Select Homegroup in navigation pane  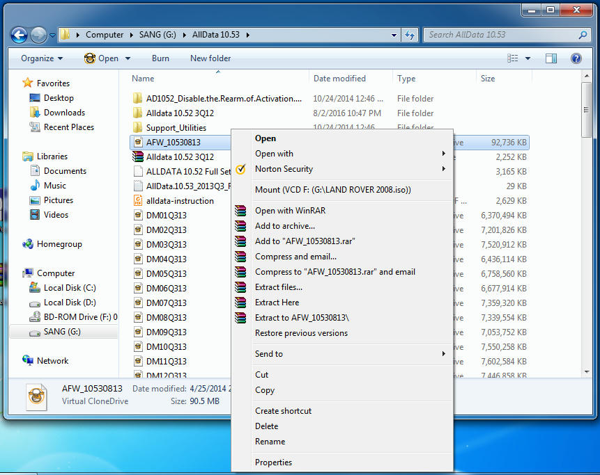tap(59, 244)
